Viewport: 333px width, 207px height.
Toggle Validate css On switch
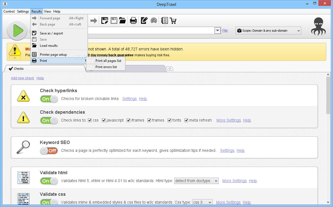(49, 202)
